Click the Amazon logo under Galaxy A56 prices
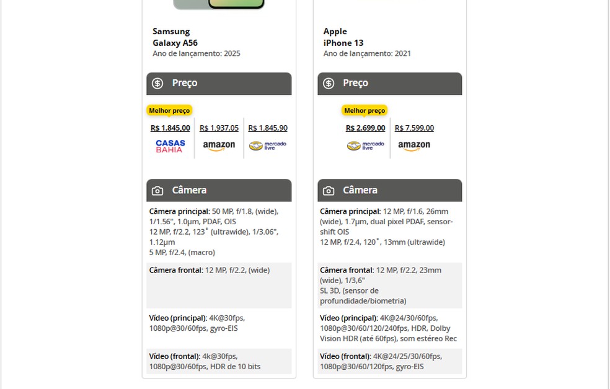Viewport: 610px width, 389px height. 218,146
